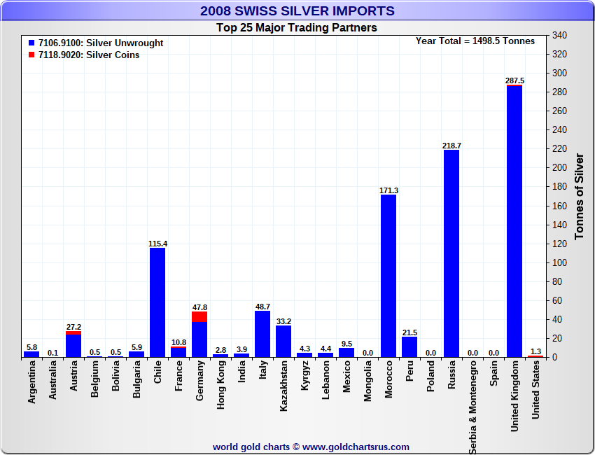Click the Lebanon axis label
The width and height of the screenshot is (595, 455).
pyautogui.click(x=325, y=379)
